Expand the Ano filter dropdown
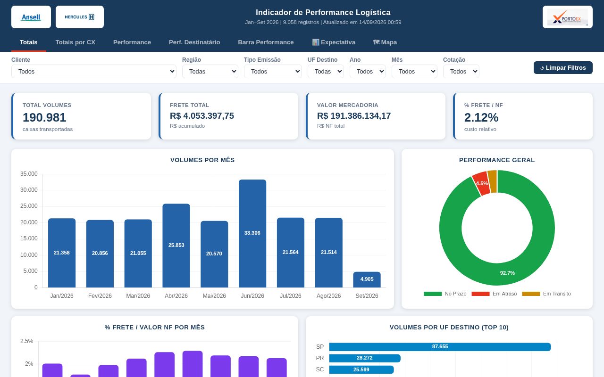The image size is (604, 377). pyautogui.click(x=368, y=72)
